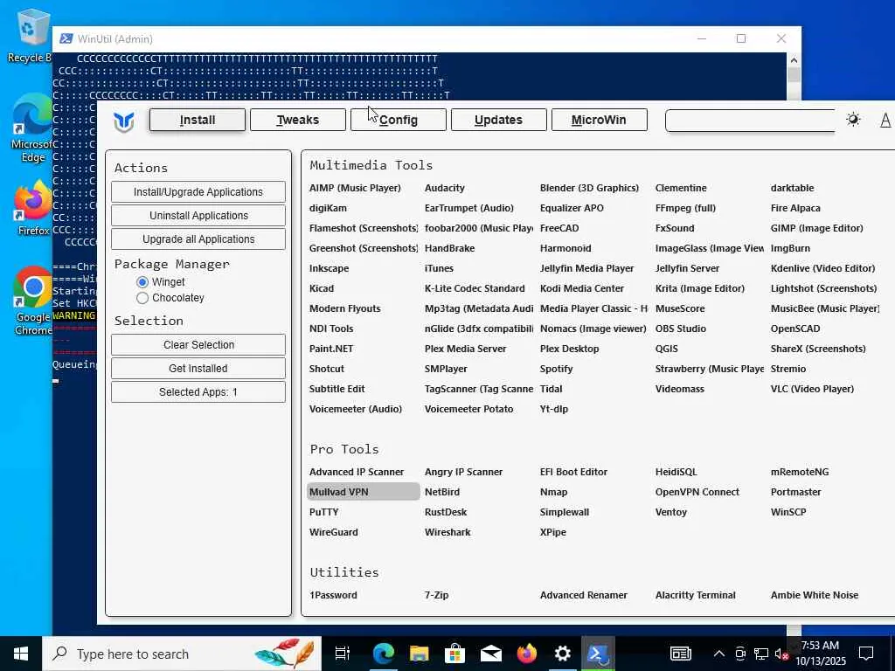Switch to the Install tab
Image resolution: width=895 pixels, height=671 pixels.
click(198, 120)
